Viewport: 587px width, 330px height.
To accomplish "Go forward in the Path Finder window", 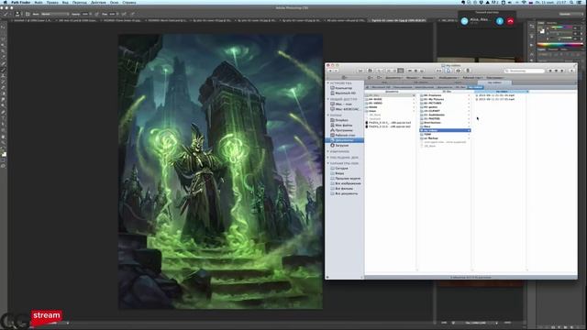I will [336, 71].
